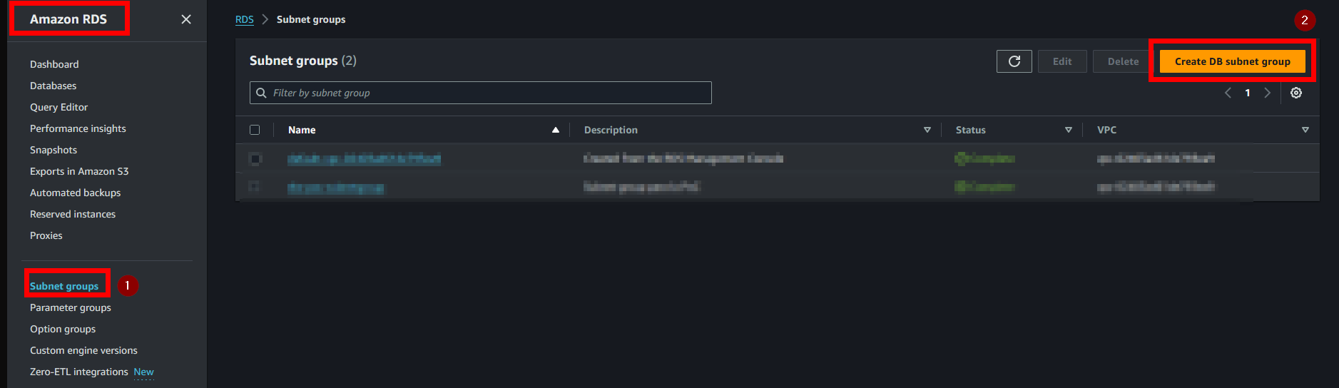Sort table by VPC column arrow

point(1305,130)
